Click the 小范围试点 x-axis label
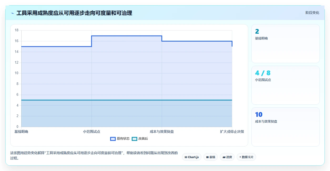330x171 pixels. pos(92,132)
